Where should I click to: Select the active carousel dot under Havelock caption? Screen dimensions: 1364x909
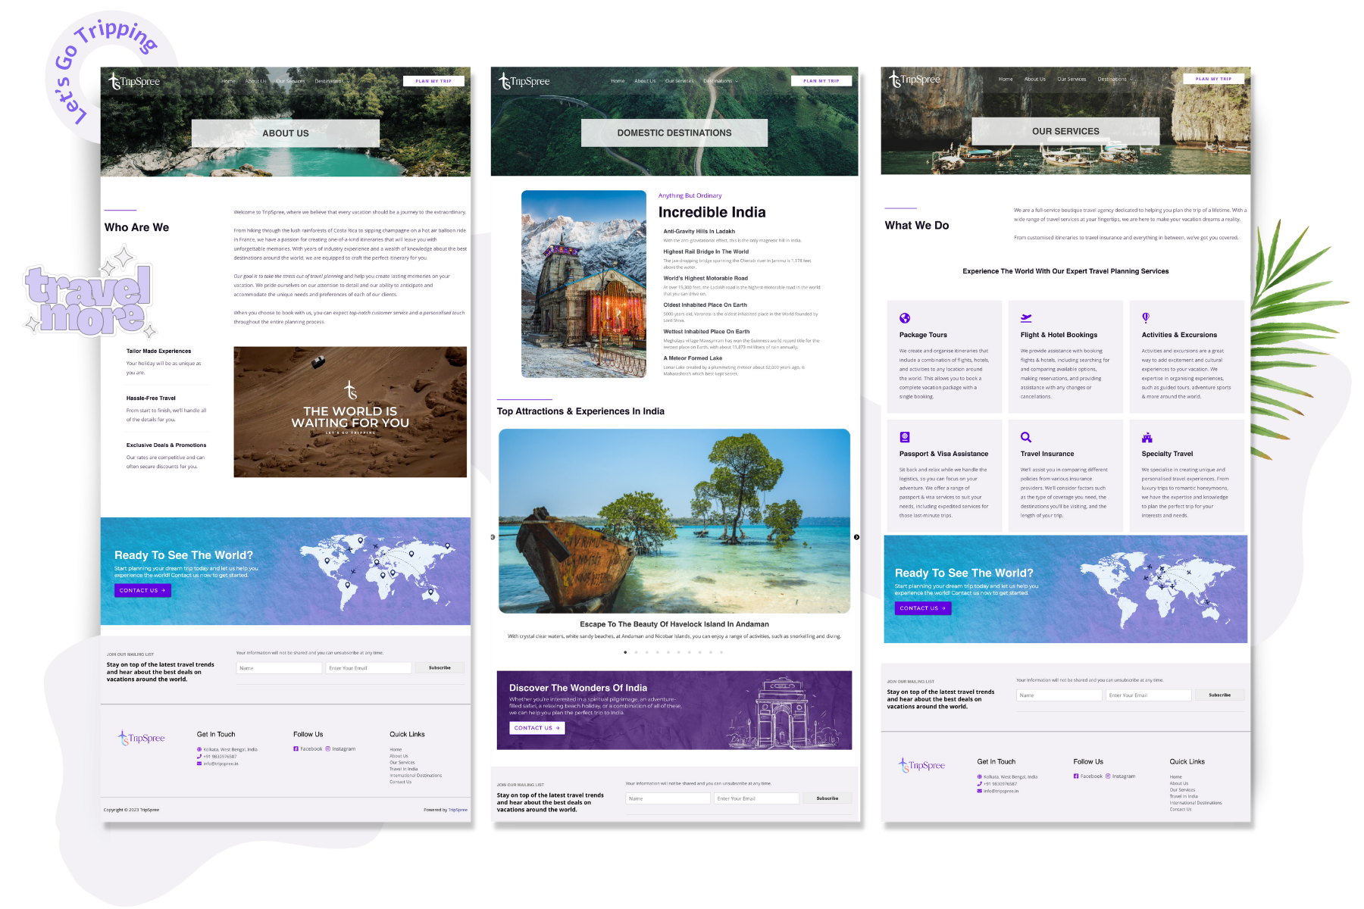click(625, 652)
